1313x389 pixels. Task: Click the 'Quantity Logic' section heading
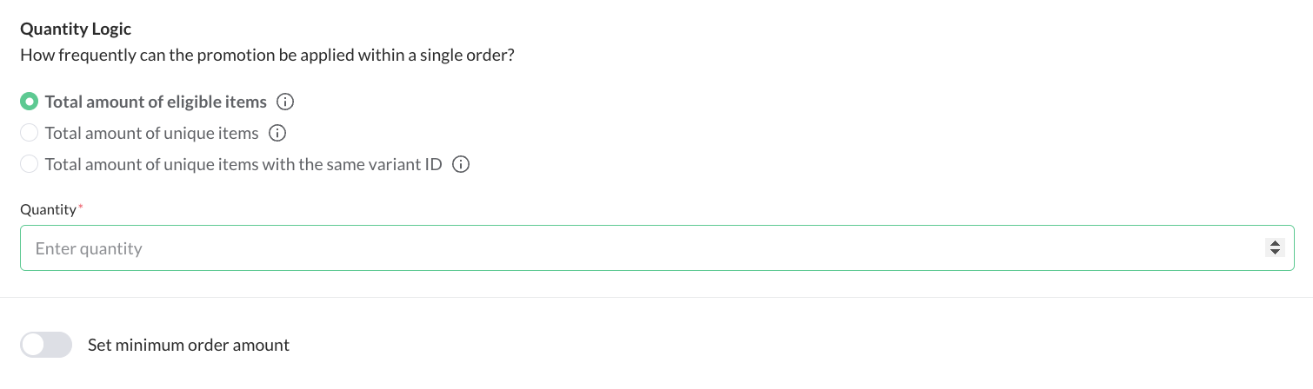tap(76, 30)
